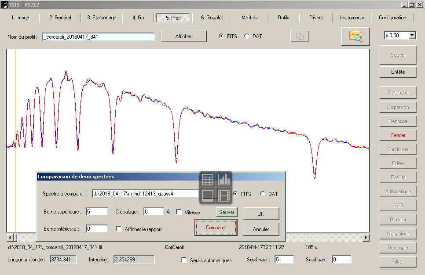Go to the Instruments tab
The image size is (425, 275).
(x=352, y=18)
